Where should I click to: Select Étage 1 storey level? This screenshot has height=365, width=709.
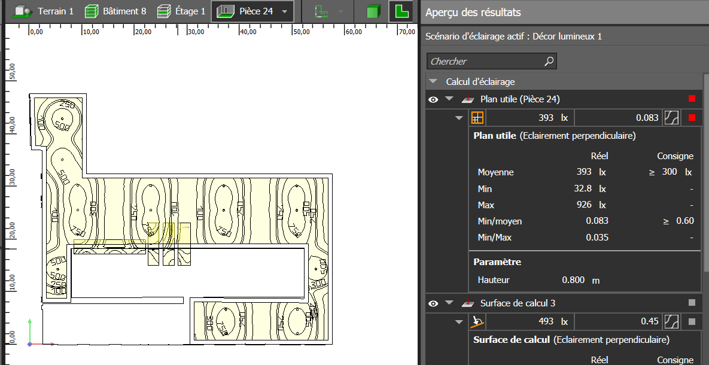(x=181, y=11)
